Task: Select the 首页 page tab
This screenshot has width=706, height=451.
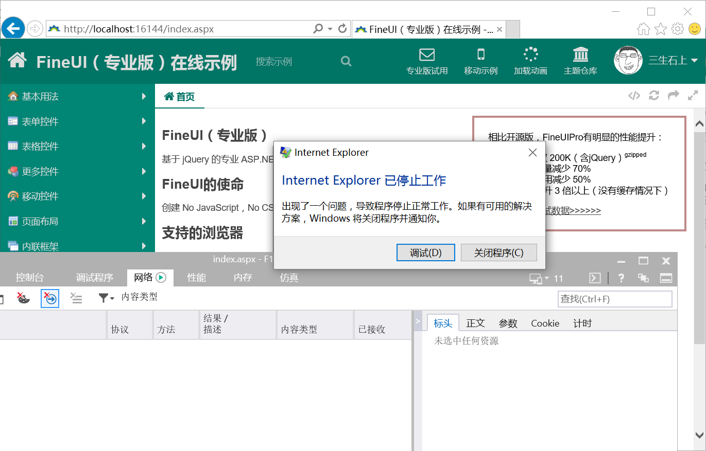Action: point(180,96)
